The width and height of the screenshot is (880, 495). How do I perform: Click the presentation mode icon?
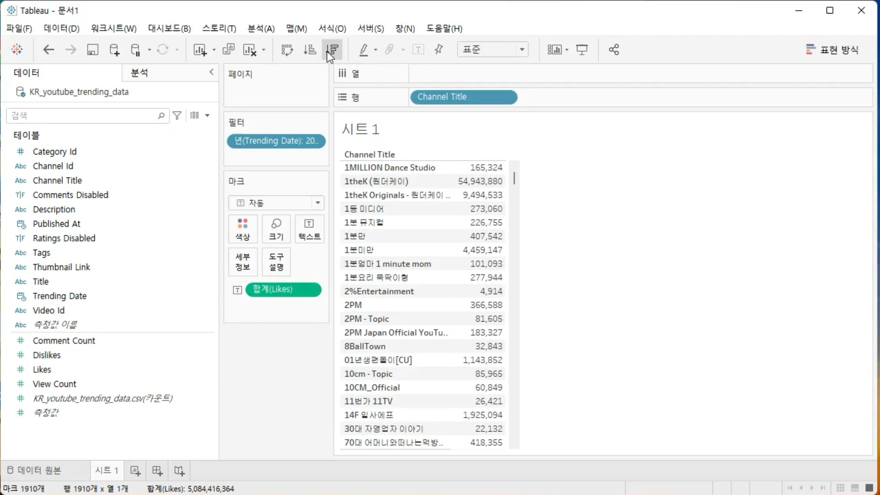click(582, 49)
